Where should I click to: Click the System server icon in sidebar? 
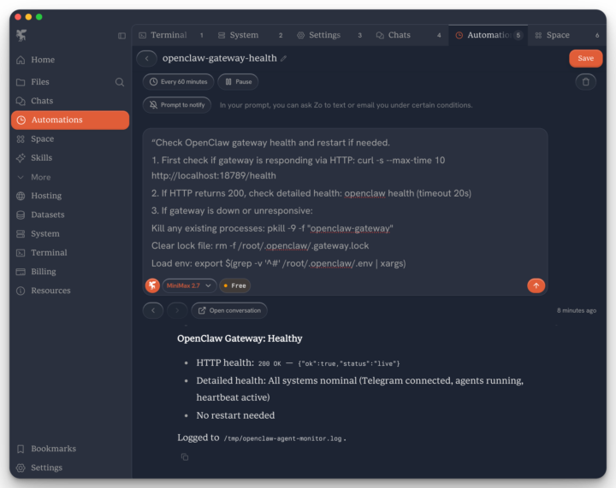[x=21, y=234]
